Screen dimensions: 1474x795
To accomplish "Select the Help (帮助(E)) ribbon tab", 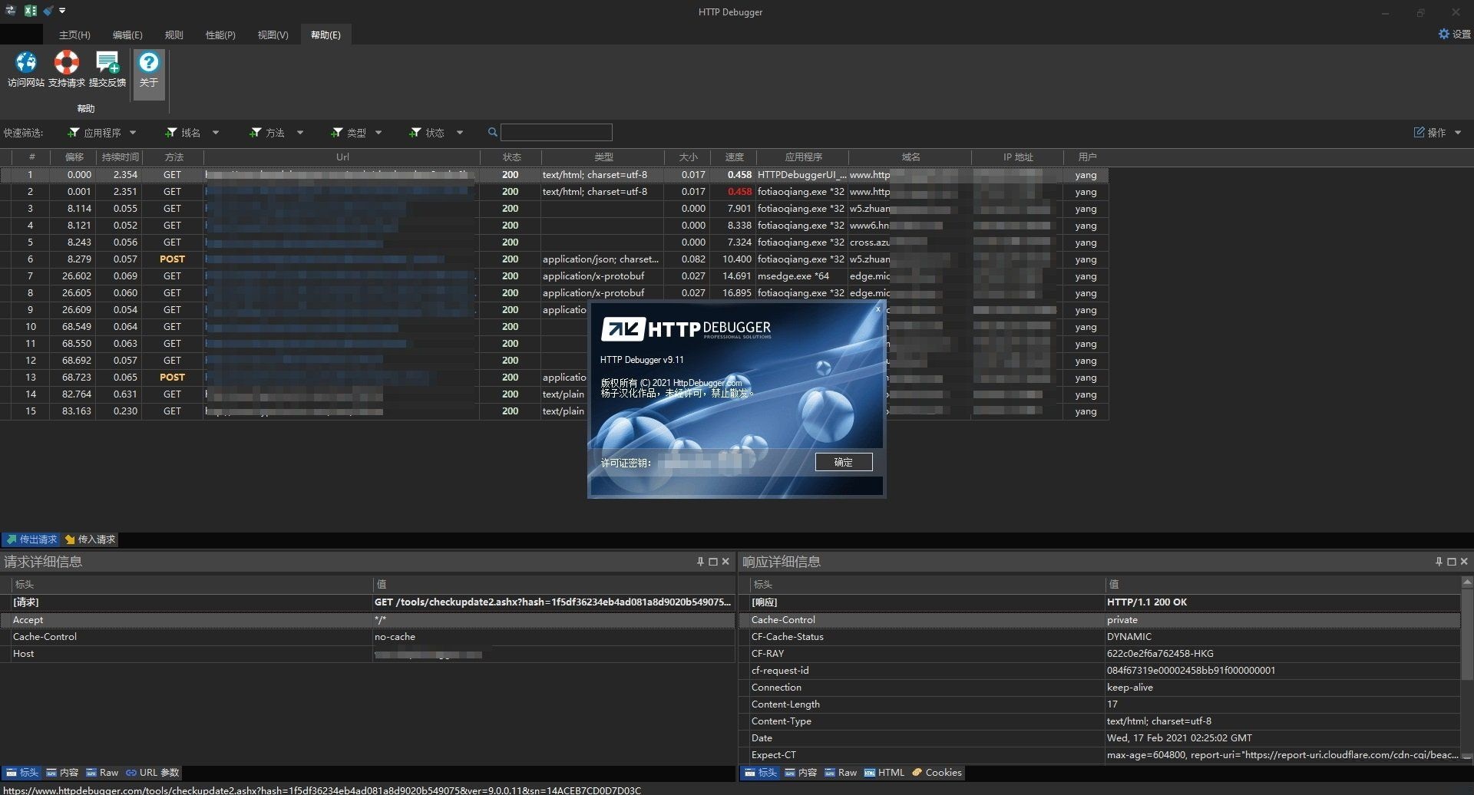I will coord(326,35).
